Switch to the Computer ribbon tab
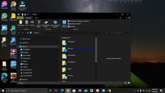Viewport: 165px width, 93px height. (28, 18)
